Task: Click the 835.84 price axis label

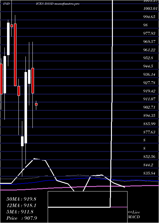Action: point(149,173)
